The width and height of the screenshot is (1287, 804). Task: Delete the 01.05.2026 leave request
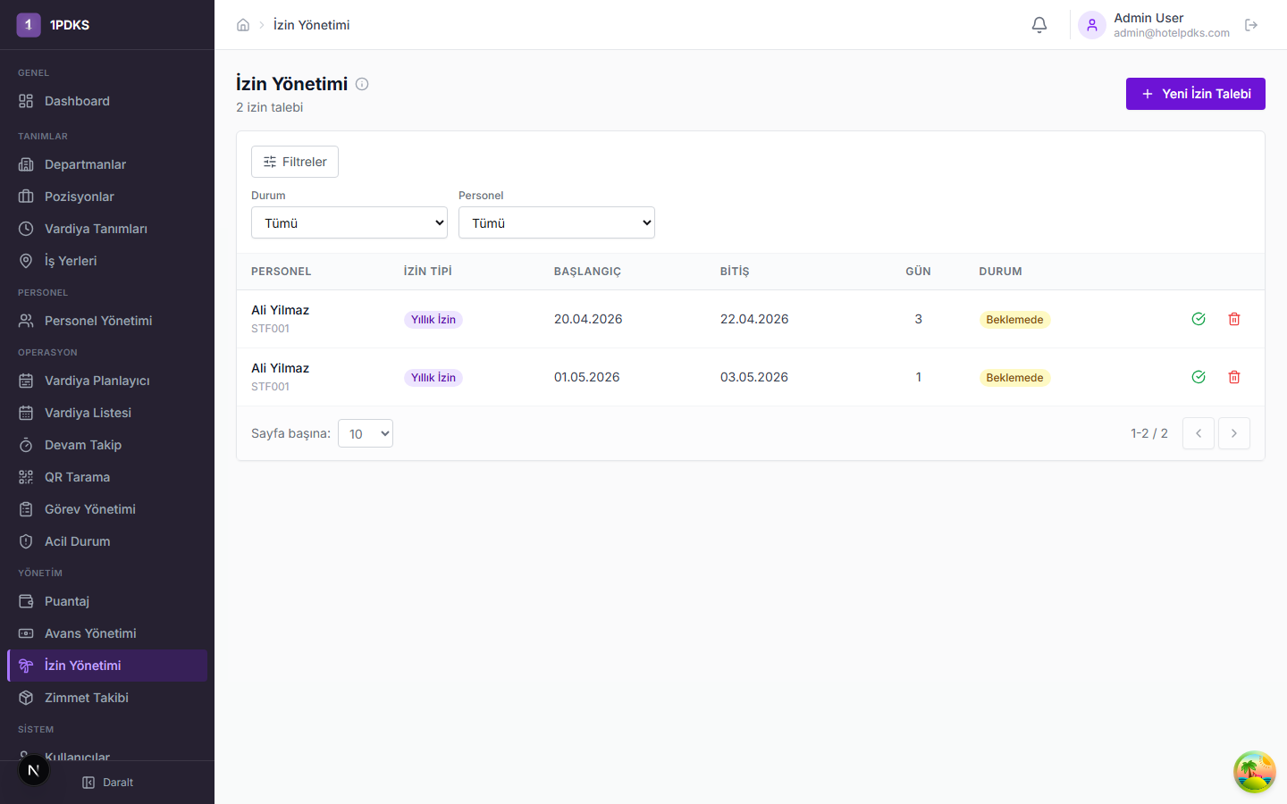point(1234,377)
